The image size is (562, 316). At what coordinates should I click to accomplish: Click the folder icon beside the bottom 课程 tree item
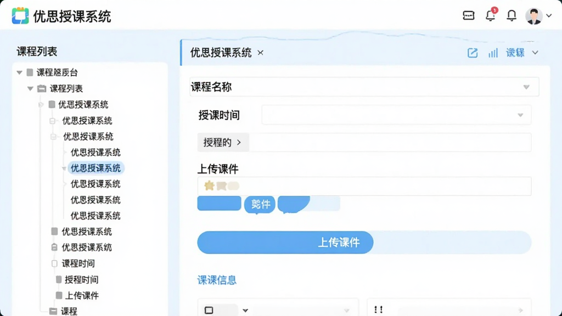(x=53, y=311)
